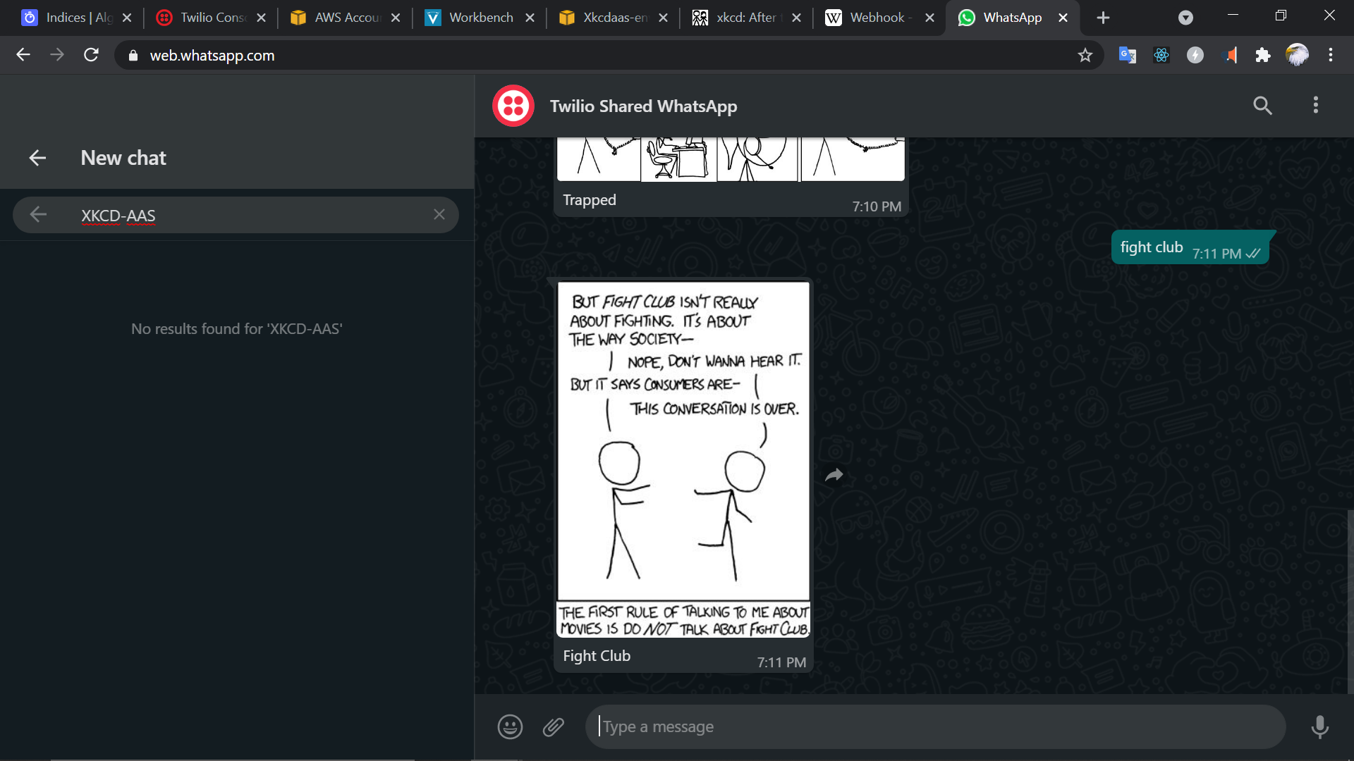Open the Chrome extensions puzzle menu
Image resolution: width=1354 pixels, height=761 pixels.
[1262, 55]
